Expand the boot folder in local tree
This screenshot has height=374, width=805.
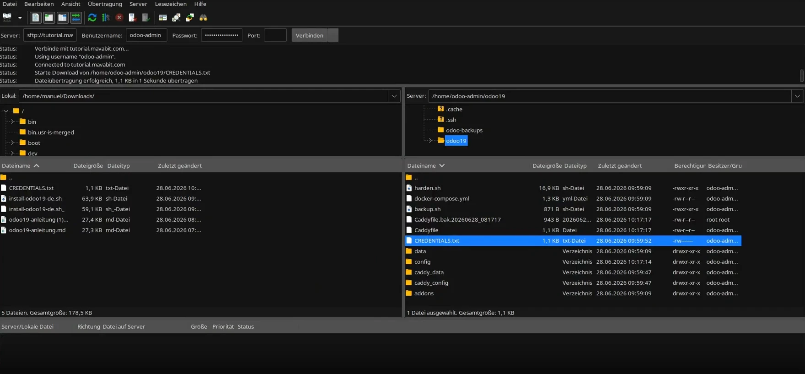tap(12, 143)
